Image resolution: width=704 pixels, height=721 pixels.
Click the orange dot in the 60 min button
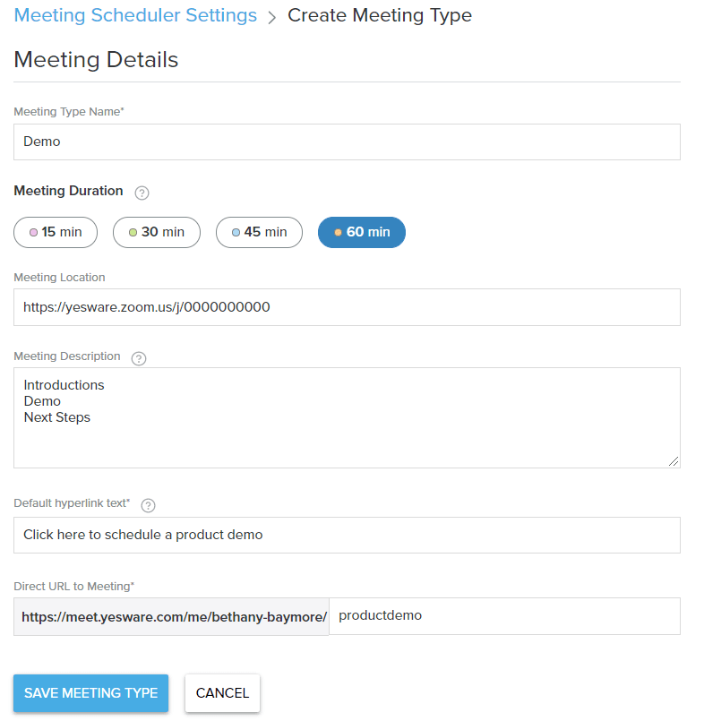pos(337,232)
